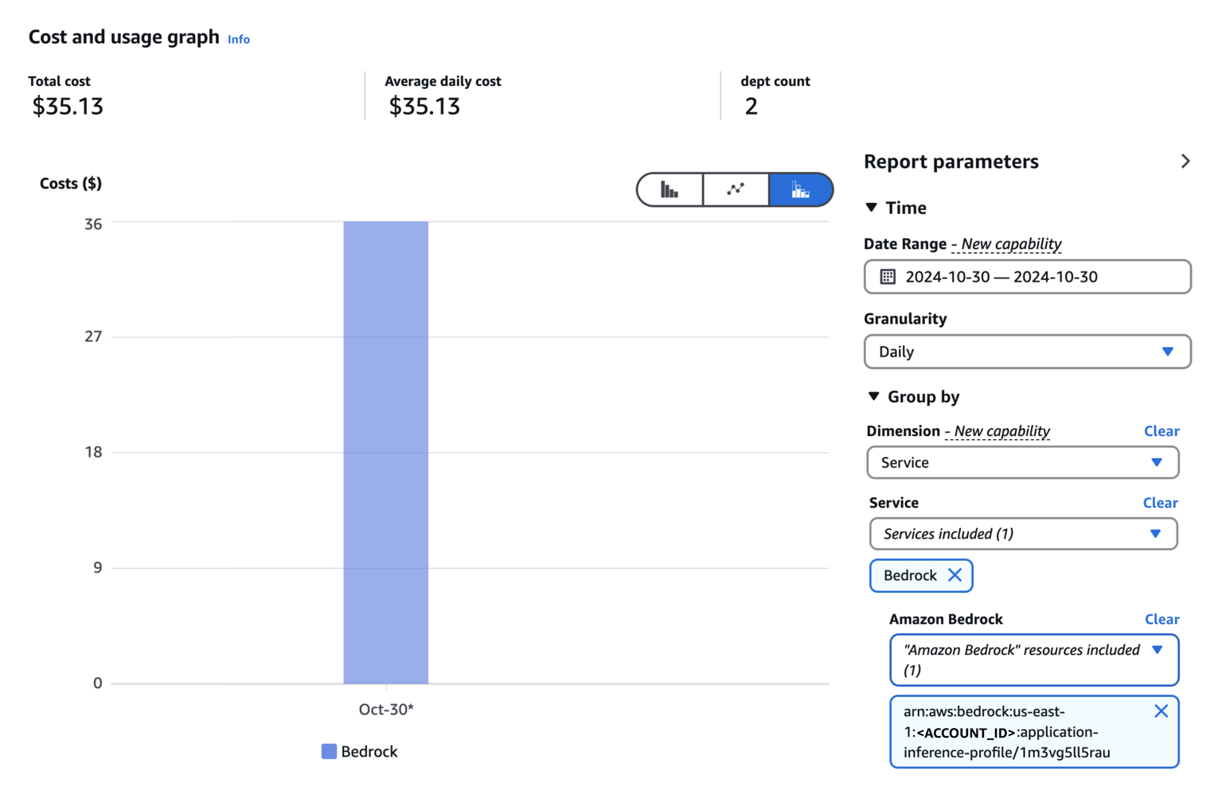Open the Dimension Service dropdown
Viewport: 1226px width, 802px height.
[x=1022, y=462]
